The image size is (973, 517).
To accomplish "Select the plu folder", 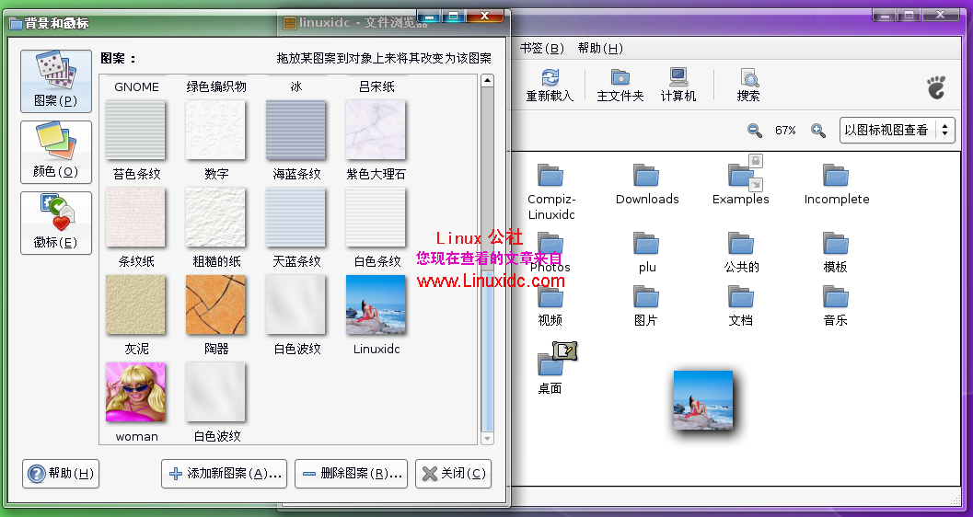I will point(646,244).
